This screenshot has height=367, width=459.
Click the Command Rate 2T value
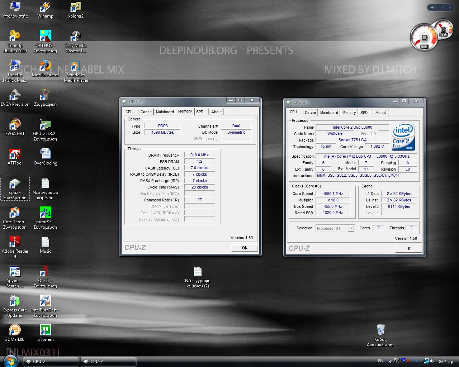[199, 200]
